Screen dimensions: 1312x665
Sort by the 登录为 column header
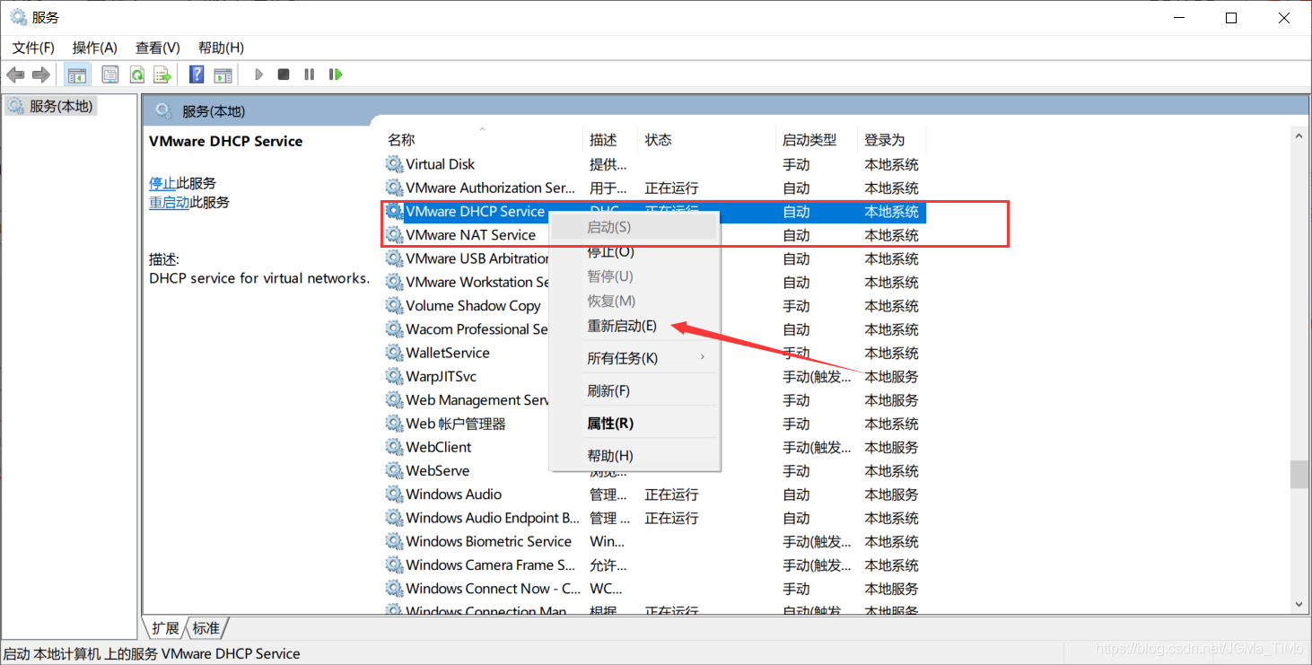tap(891, 140)
